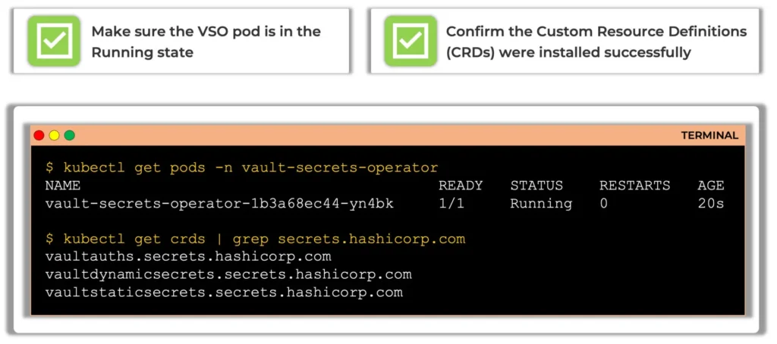Click the 'Running' status value
Viewport: 777px width, 344px height.
coord(541,203)
